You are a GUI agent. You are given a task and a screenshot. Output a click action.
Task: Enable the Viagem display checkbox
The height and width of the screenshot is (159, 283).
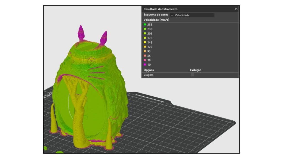coord(192,75)
